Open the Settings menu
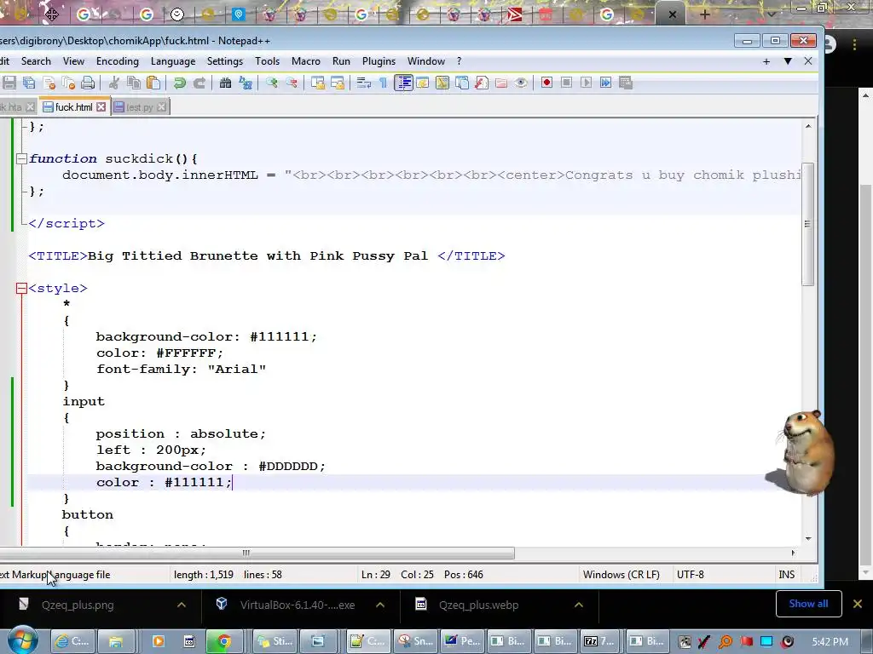Screen dimensions: 873x654 point(225,61)
